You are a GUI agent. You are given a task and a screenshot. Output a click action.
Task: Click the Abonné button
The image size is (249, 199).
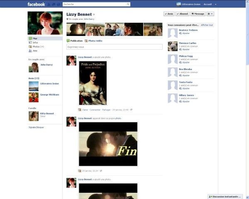coord(183,14)
